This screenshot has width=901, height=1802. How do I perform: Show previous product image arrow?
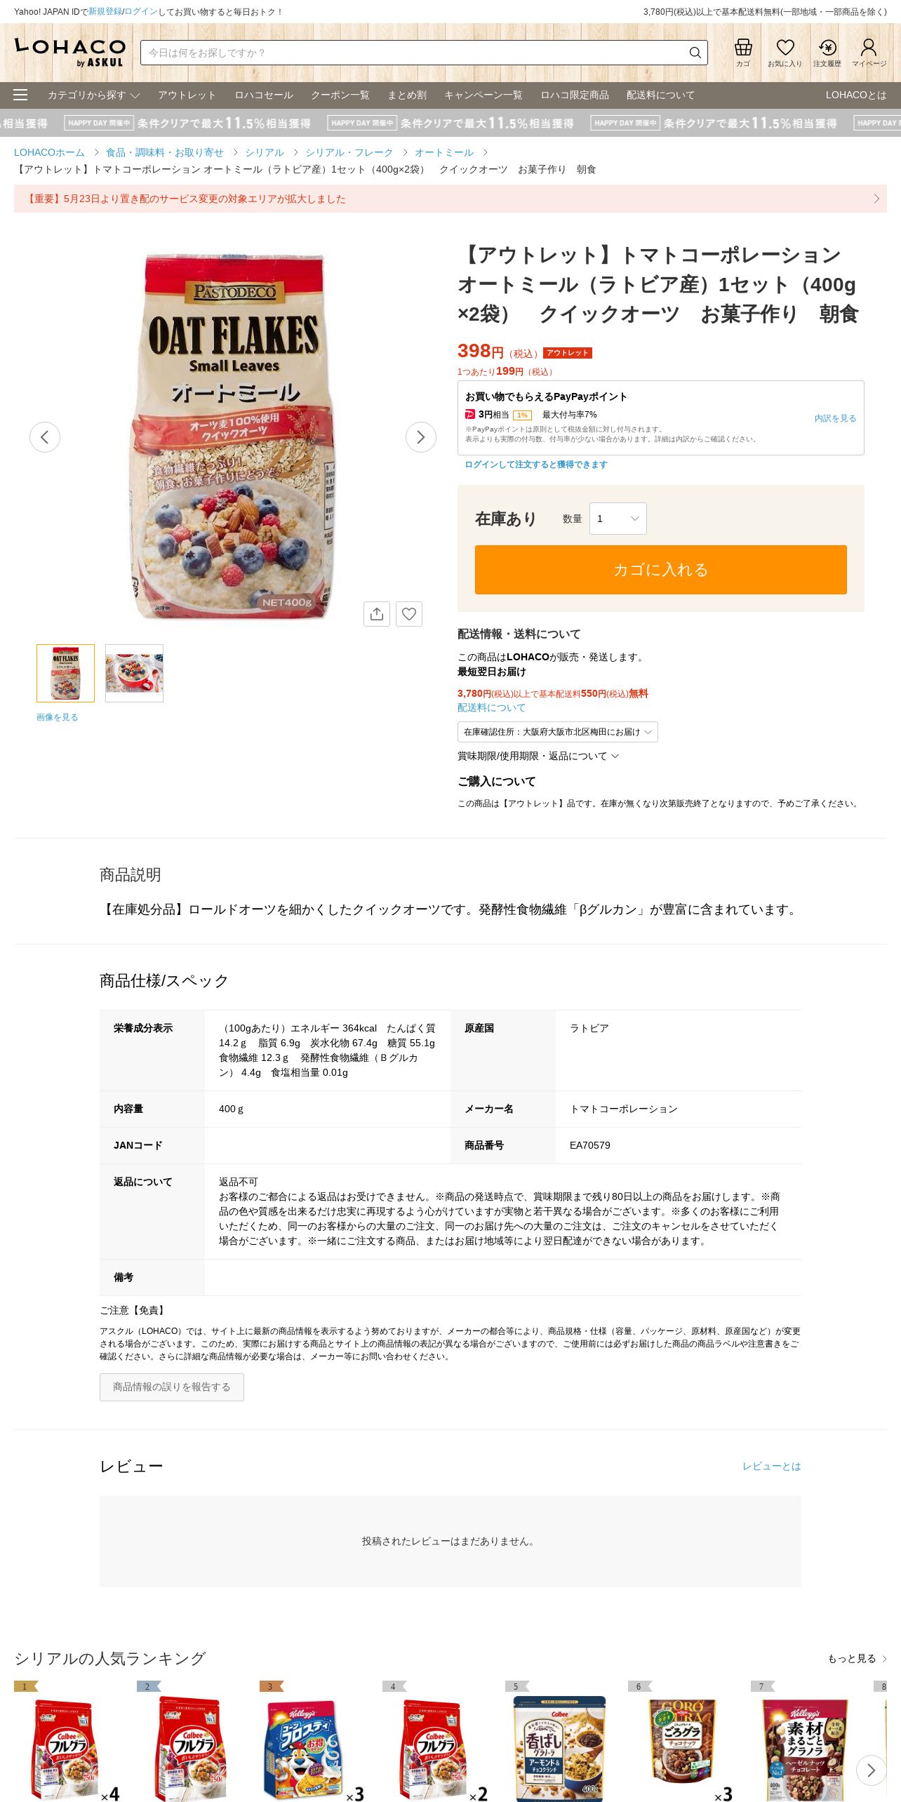pyautogui.click(x=45, y=437)
